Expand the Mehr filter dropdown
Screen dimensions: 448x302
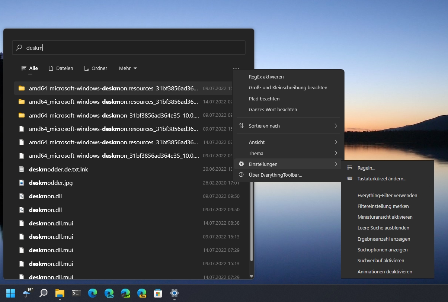pos(128,68)
